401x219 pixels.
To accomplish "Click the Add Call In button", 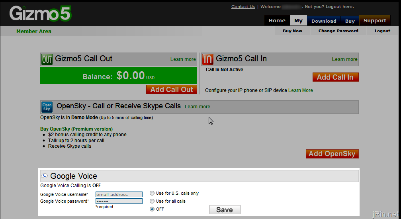I will click(335, 77).
